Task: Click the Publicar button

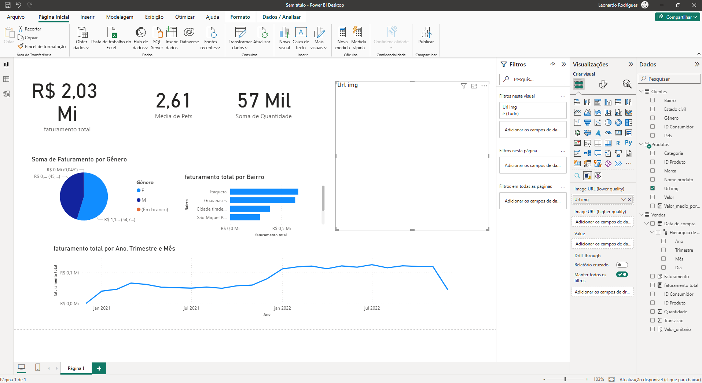Action: point(426,36)
